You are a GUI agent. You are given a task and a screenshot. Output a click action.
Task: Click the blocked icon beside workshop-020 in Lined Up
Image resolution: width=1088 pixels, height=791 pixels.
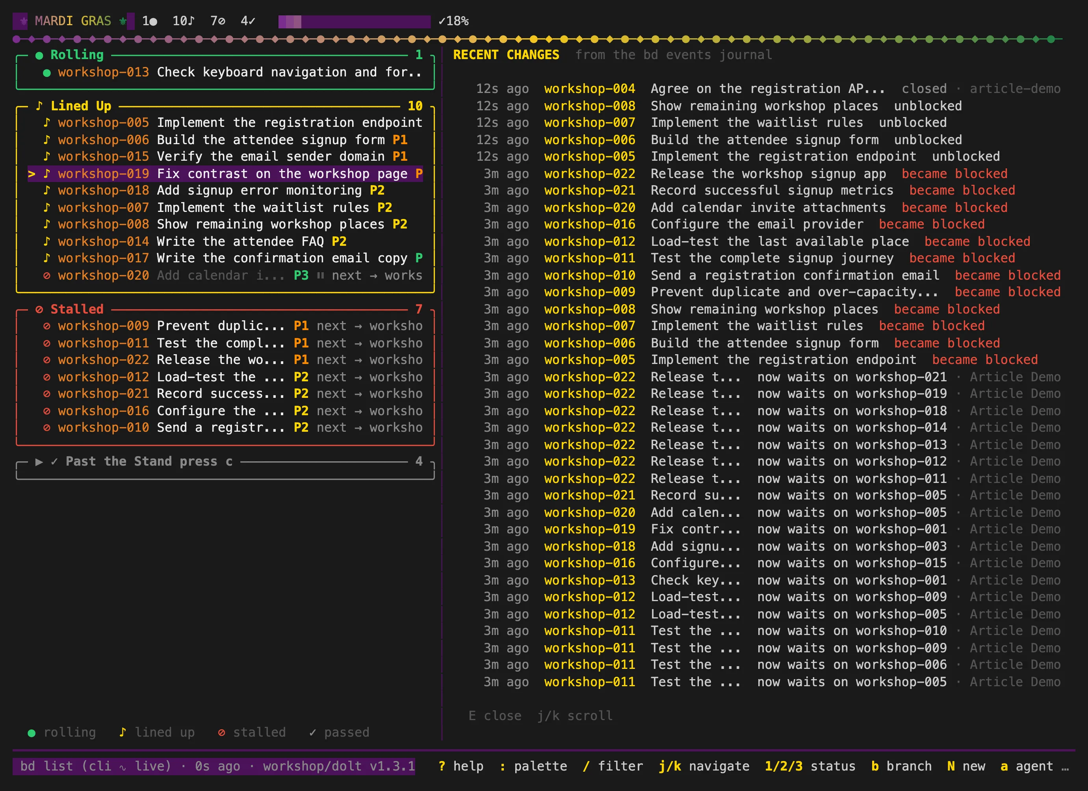[46, 276]
